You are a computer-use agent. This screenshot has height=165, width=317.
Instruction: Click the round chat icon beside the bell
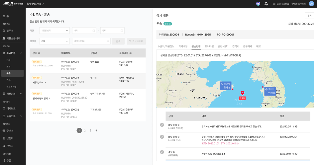click(x=258, y=4)
